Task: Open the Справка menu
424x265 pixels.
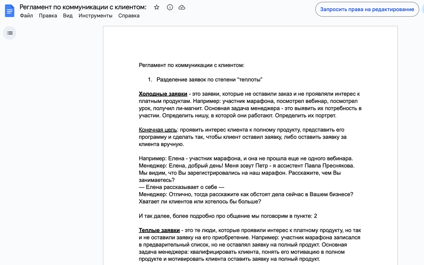Action: click(129, 16)
